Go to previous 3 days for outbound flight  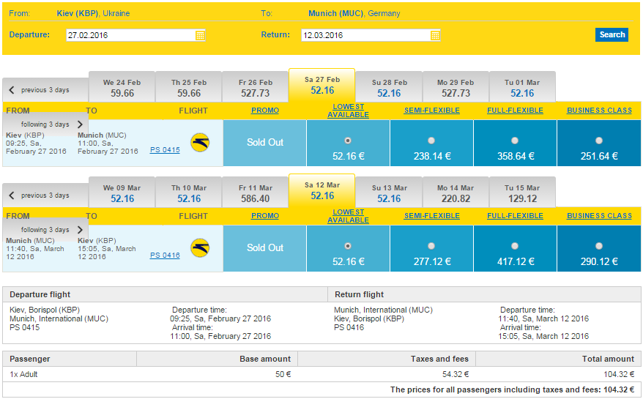tap(40, 90)
